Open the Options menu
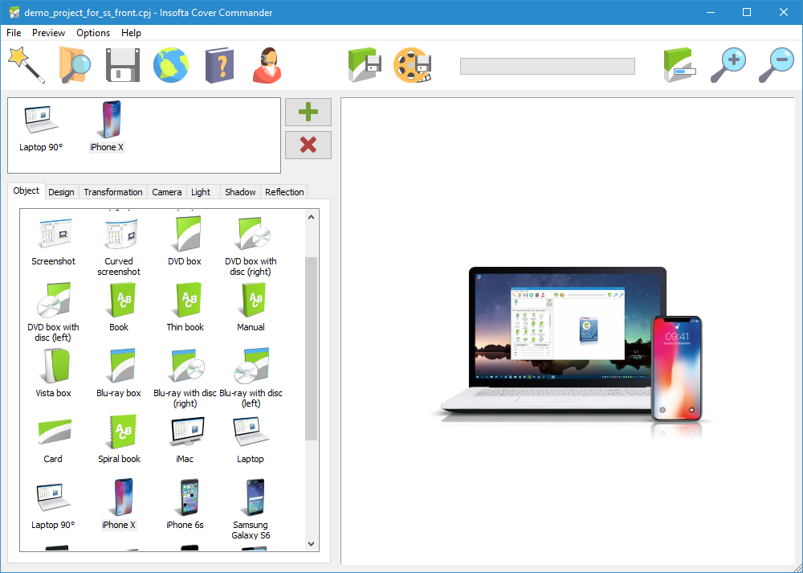803x573 pixels. 93,33
